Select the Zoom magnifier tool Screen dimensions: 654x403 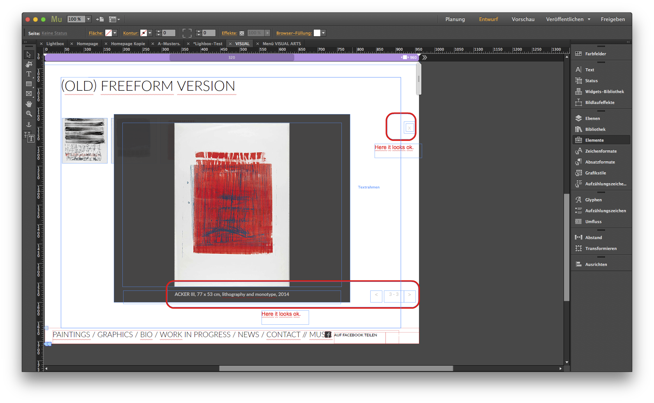[29, 114]
